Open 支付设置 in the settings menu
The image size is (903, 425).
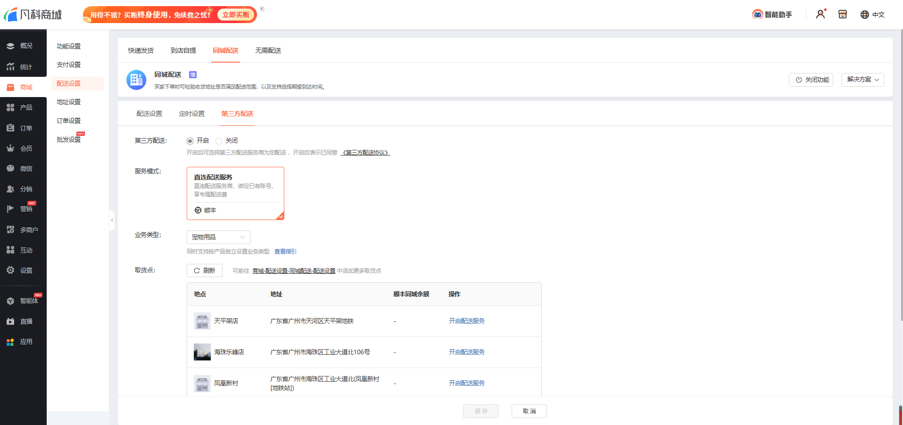pos(69,65)
